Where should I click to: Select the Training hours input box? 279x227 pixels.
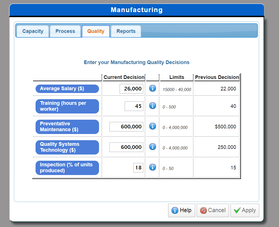pos(134,106)
